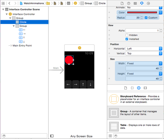Open the related items grid menu

[3, 3]
